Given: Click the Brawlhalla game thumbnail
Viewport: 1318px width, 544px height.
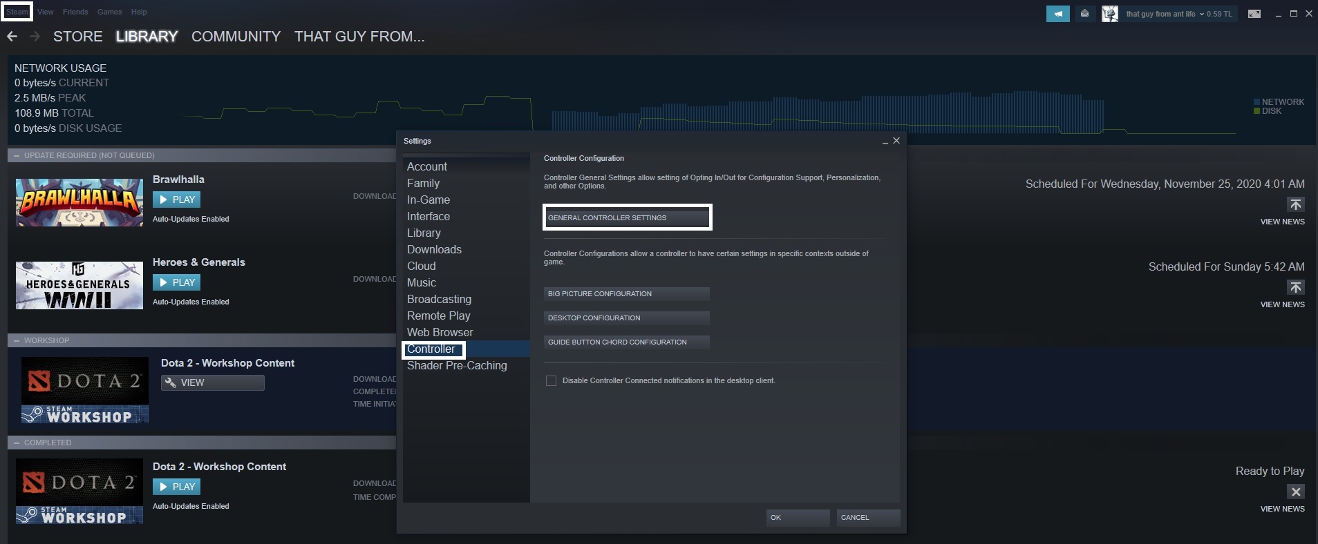Looking at the screenshot, I should coord(79,202).
